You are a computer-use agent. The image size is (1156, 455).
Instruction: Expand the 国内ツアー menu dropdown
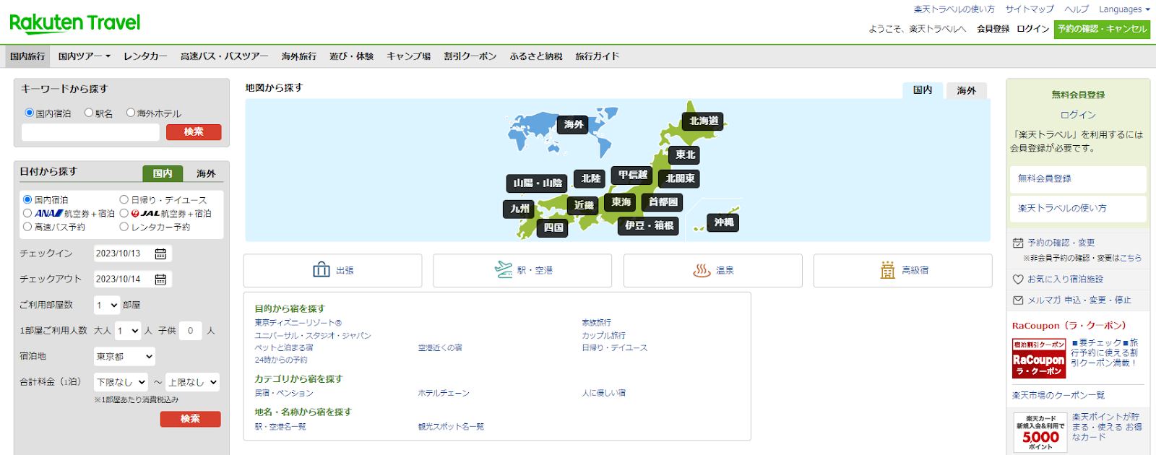(x=85, y=56)
